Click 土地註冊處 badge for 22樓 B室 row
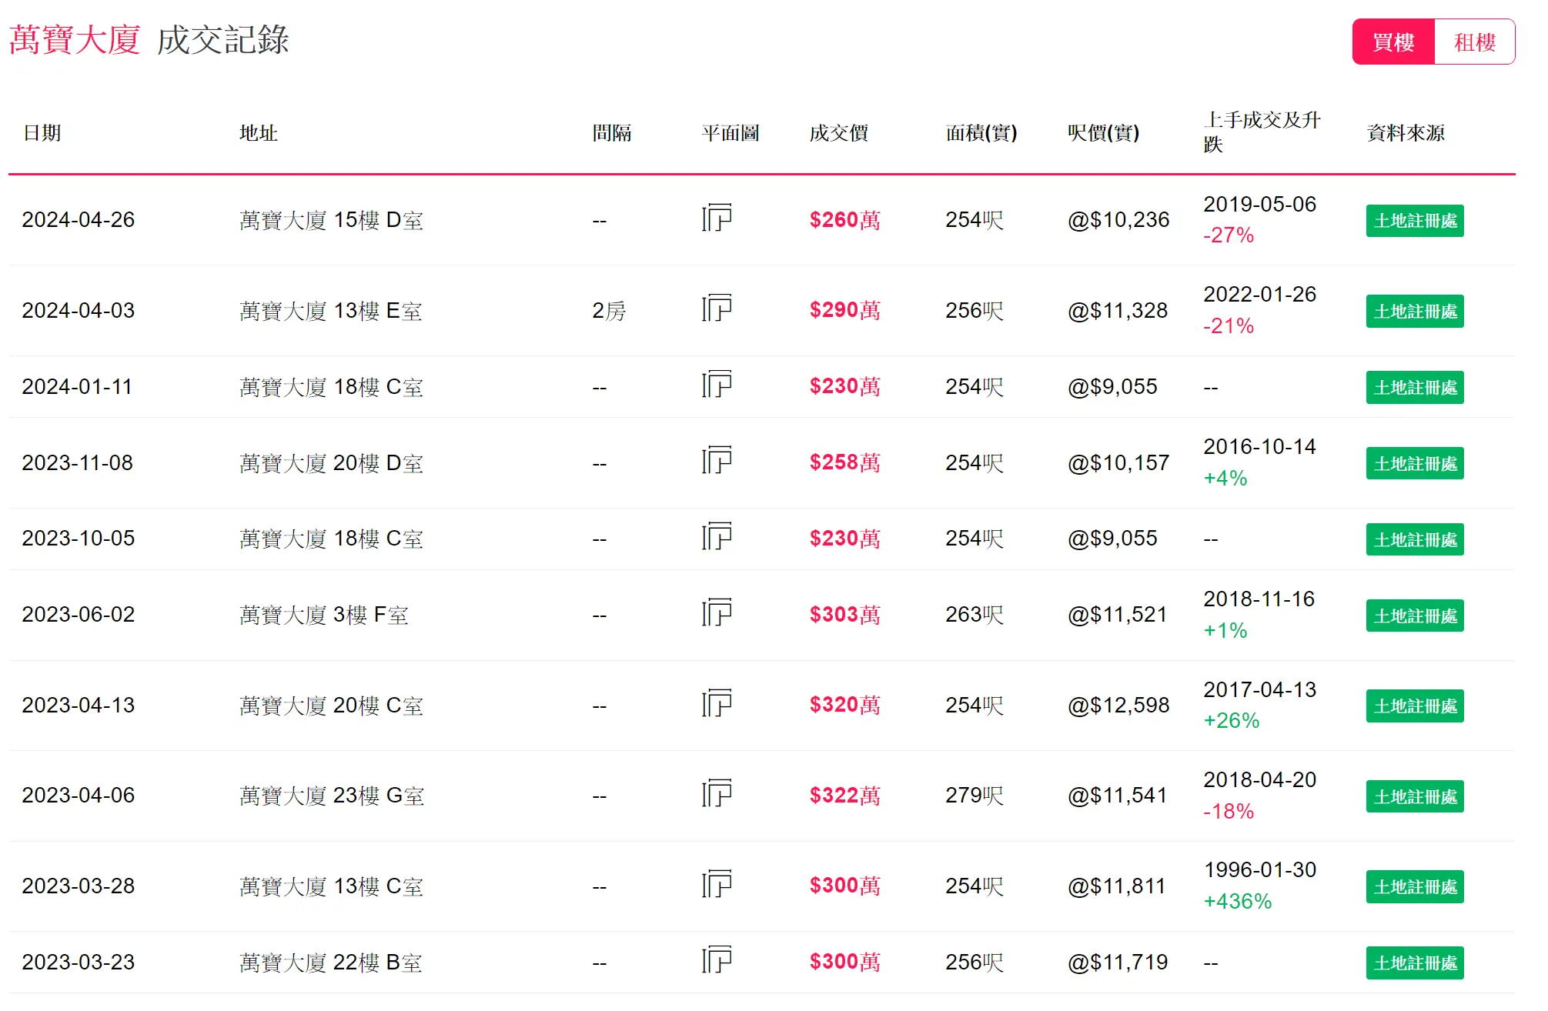This screenshot has width=1548, height=1011. pos(1415,963)
